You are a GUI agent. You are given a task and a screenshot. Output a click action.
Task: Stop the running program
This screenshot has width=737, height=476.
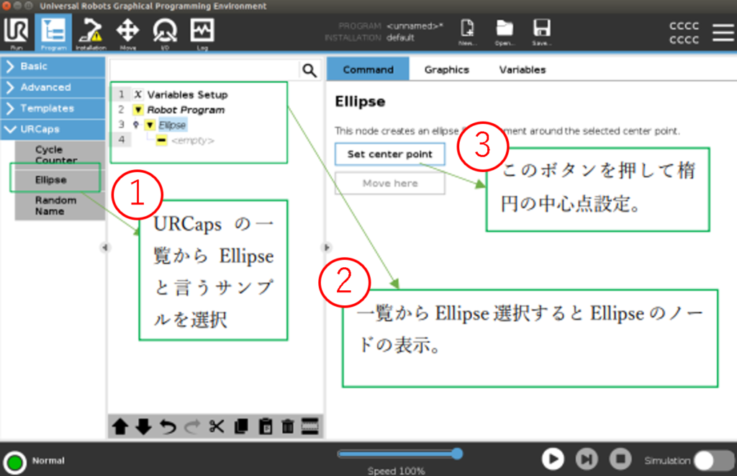click(620, 459)
